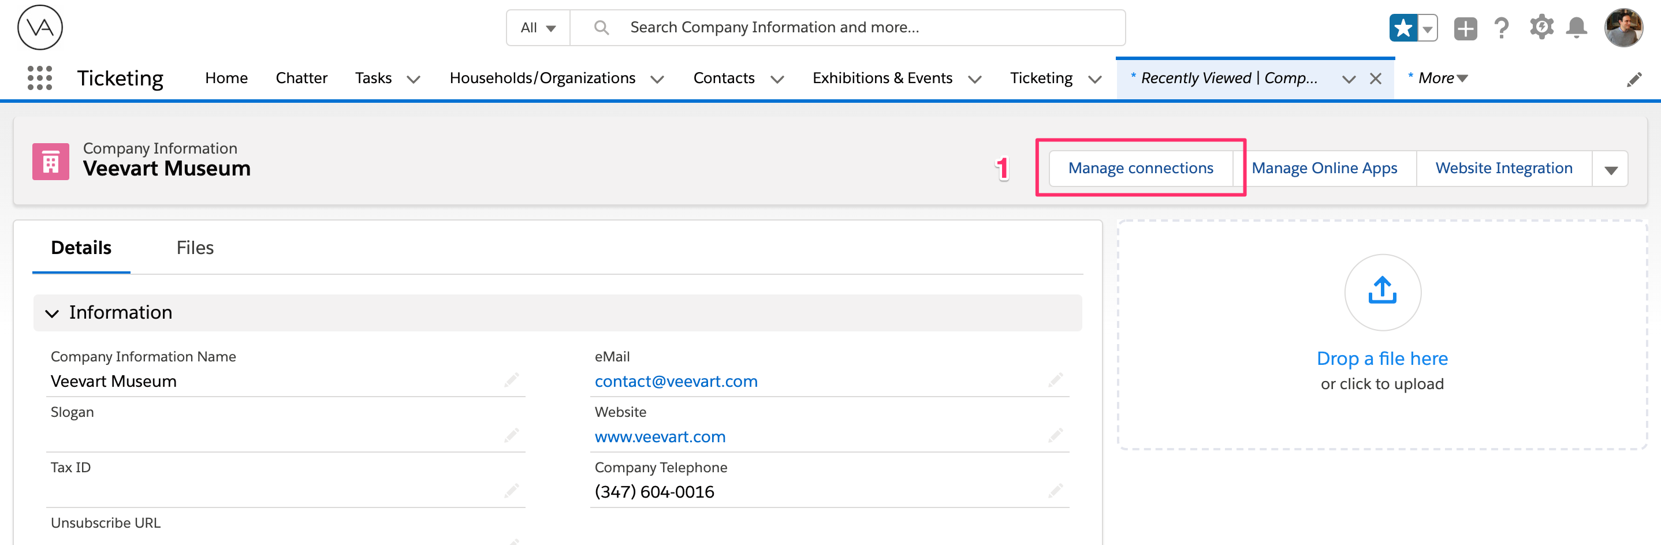Viewport: 1661px width, 545px height.
Task: Click the Company Information record icon
Action: (50, 161)
